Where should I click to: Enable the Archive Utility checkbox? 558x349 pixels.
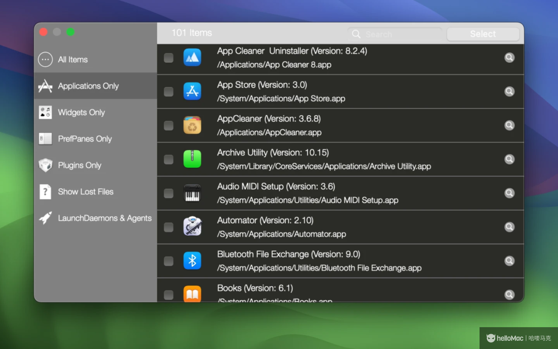[x=168, y=159]
